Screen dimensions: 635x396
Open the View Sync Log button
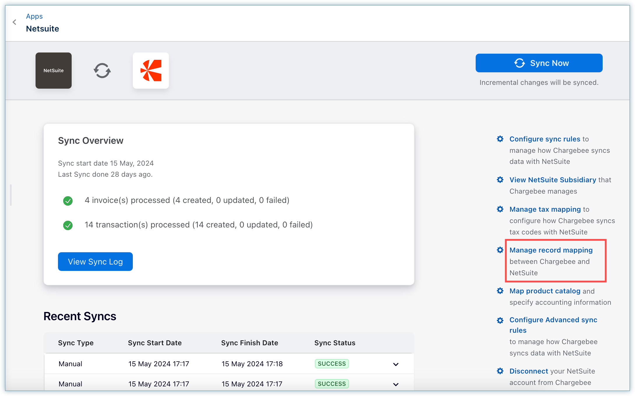(95, 262)
